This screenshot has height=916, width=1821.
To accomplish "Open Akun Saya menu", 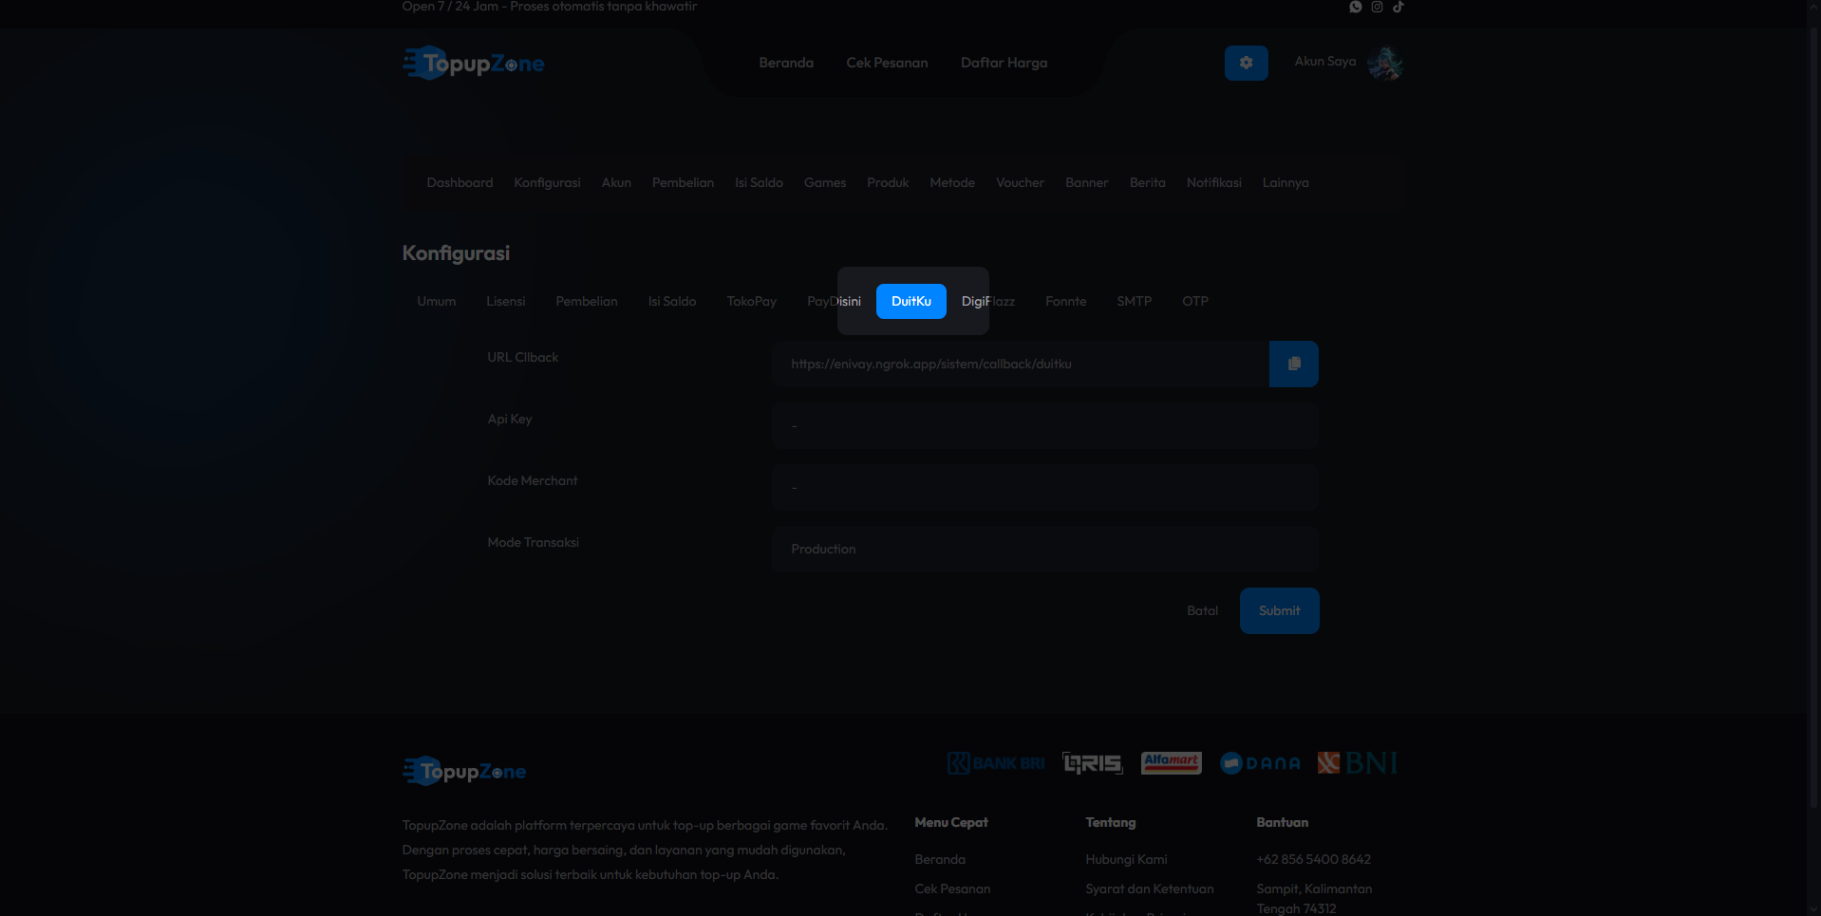I will coord(1325,61).
